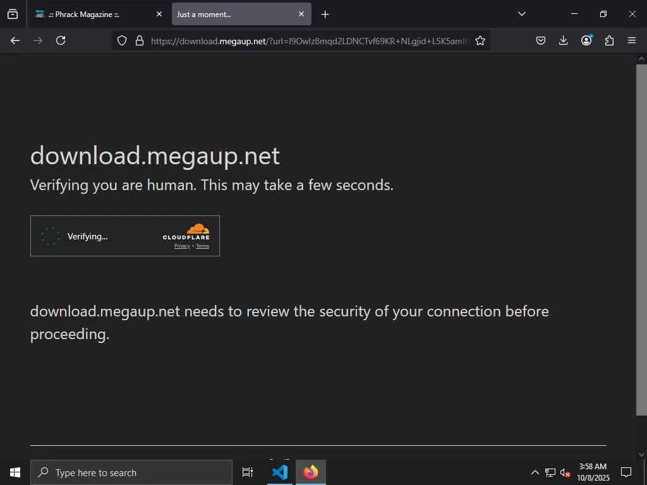Click the muted volume tray icon
This screenshot has width=647, height=485.
tap(565, 472)
